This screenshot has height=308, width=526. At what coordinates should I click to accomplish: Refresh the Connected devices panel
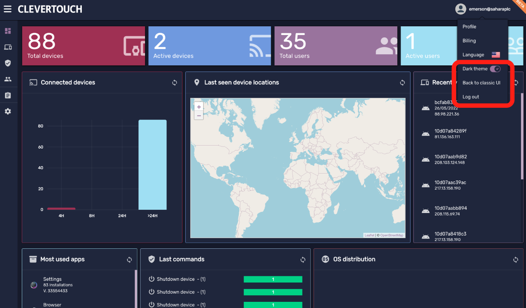(x=175, y=83)
